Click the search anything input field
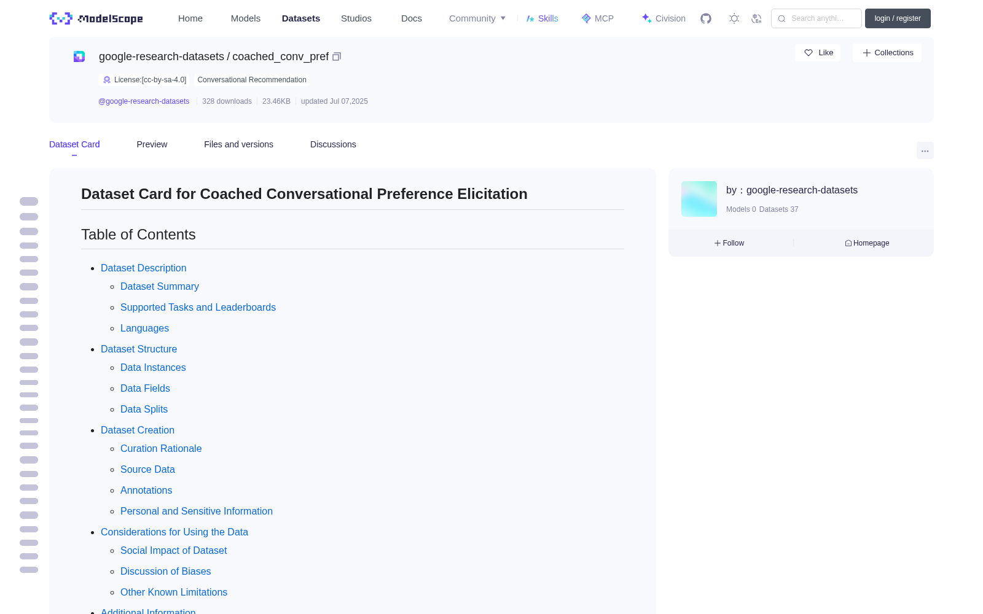The image size is (983, 614). pos(817,18)
